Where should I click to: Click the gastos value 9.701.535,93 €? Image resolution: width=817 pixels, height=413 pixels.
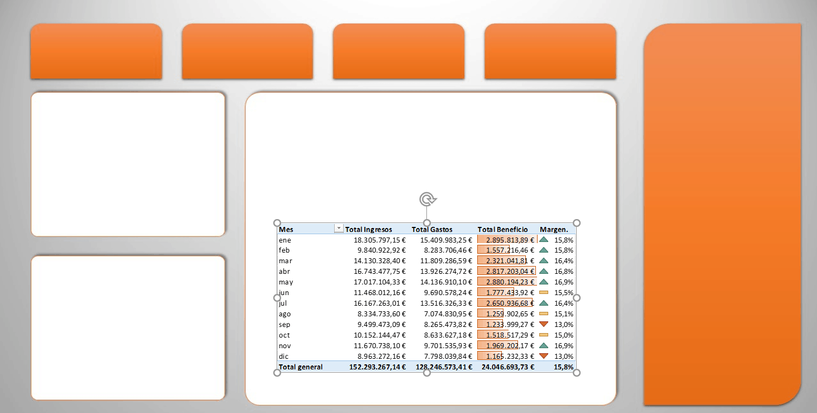tap(448, 345)
